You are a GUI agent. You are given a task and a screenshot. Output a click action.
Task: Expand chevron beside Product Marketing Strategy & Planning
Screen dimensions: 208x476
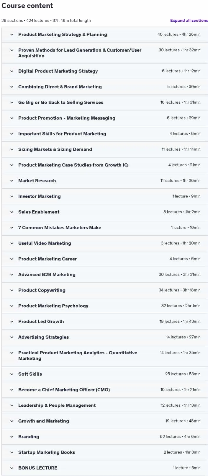pyautogui.click(x=12, y=35)
